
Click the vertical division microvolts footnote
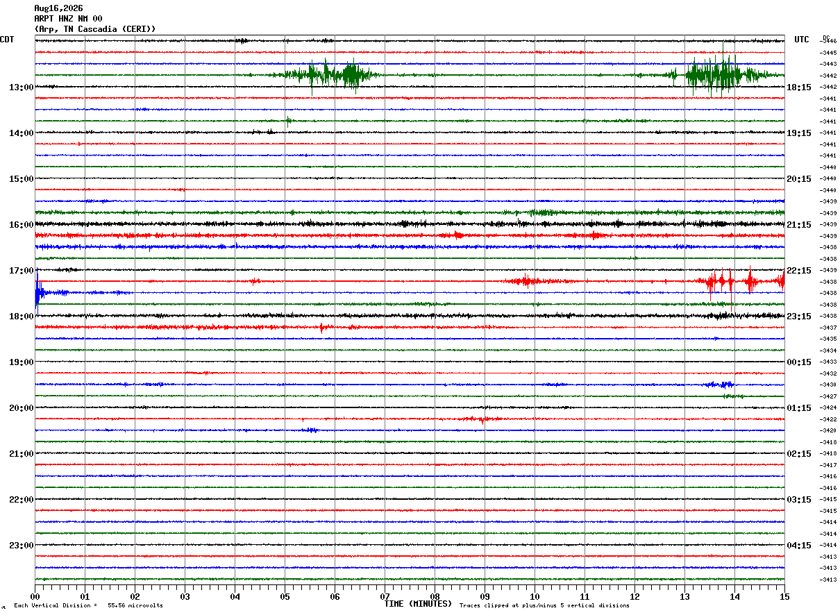coord(88,606)
